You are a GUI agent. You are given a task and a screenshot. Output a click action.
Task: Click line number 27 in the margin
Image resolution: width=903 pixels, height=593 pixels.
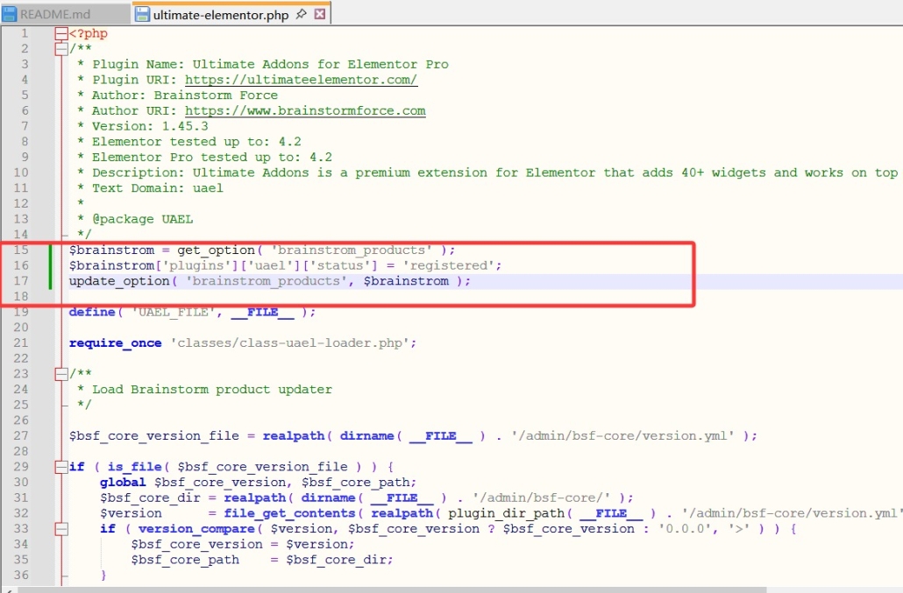pyautogui.click(x=21, y=436)
